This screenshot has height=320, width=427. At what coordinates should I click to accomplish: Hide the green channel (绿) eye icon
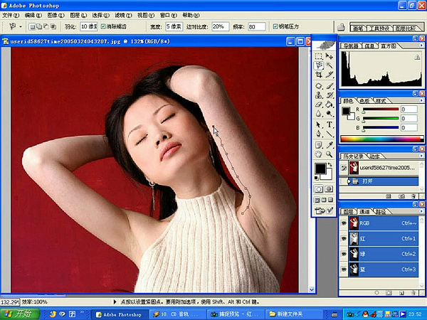click(x=344, y=254)
